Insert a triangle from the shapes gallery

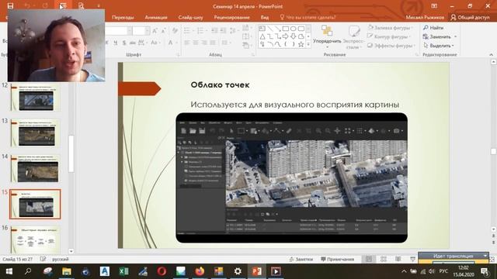[x=262, y=36]
